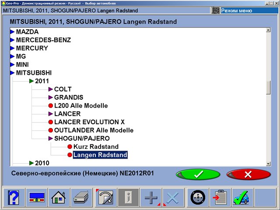Expand the MERCEDES-BENZ make arrow
This screenshot has height=210, width=280.
(x=12, y=40)
